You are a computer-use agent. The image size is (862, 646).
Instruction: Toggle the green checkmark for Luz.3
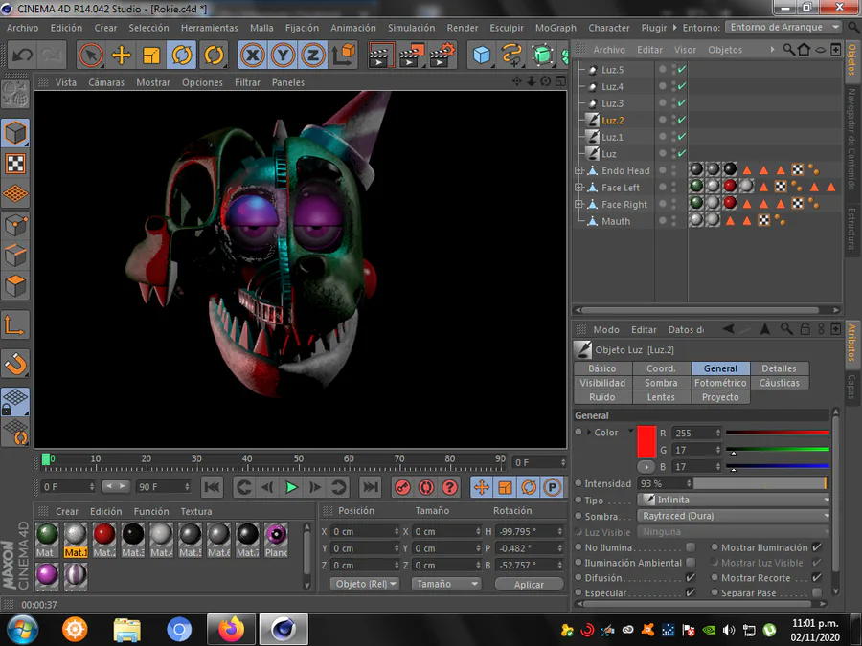click(681, 103)
